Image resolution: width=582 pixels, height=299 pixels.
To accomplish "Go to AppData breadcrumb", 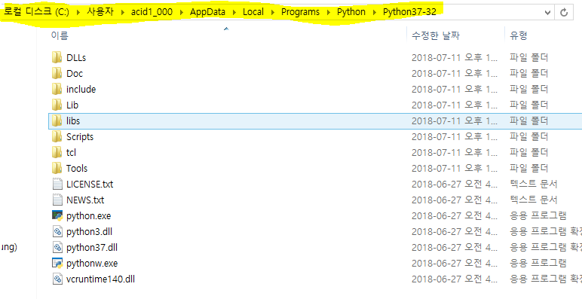I will [208, 12].
